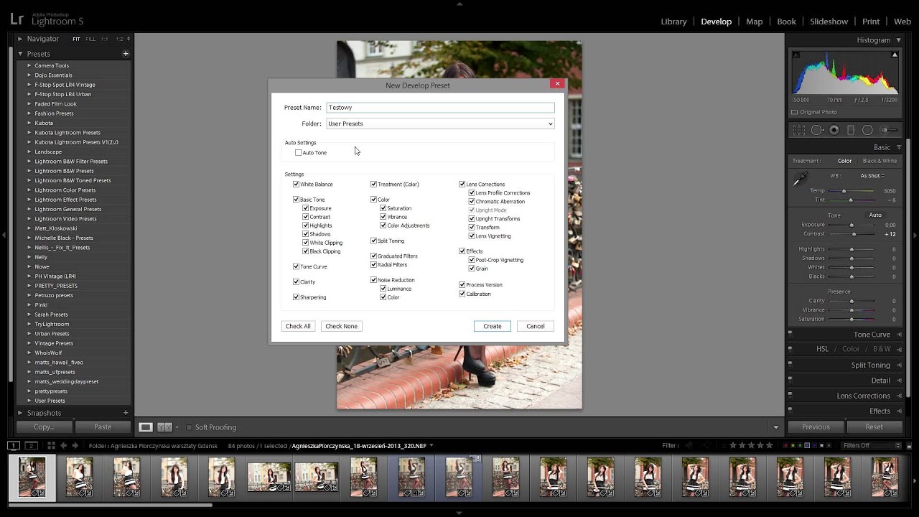Open the Book module

[x=786, y=22]
